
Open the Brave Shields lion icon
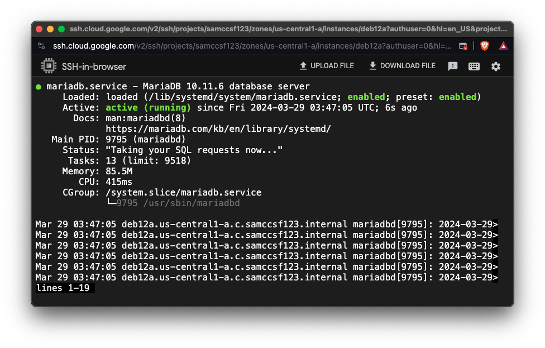[x=485, y=46]
